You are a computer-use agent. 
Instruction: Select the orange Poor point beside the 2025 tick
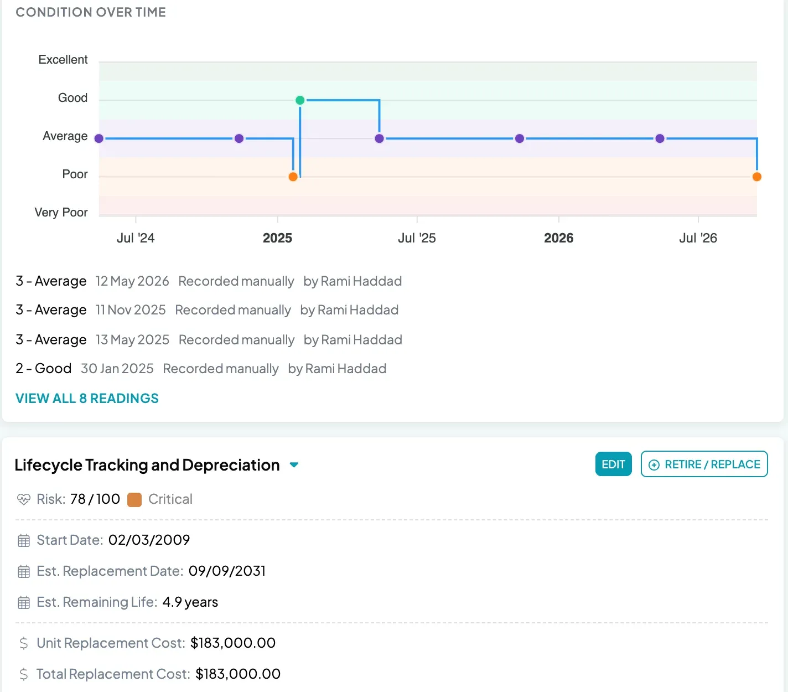pos(293,177)
